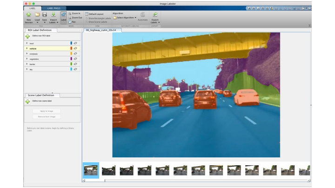Switch to the LABEL PIXELS tab
Screen dimensions: 335x188
[54, 8]
